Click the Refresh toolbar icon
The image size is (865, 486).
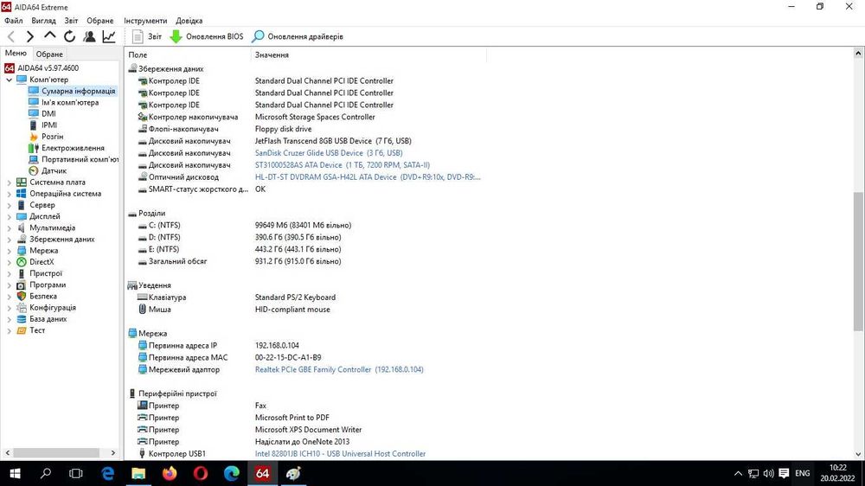coord(69,36)
